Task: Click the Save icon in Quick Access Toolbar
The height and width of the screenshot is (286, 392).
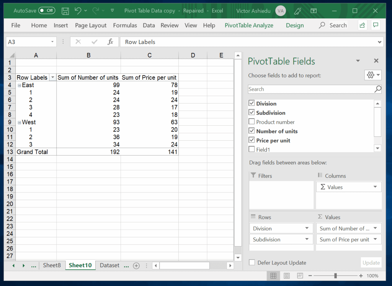Action: pyautogui.click(x=65, y=11)
